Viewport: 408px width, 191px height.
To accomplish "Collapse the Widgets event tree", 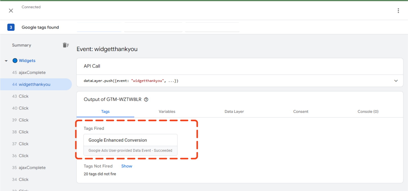I will click(x=6, y=61).
